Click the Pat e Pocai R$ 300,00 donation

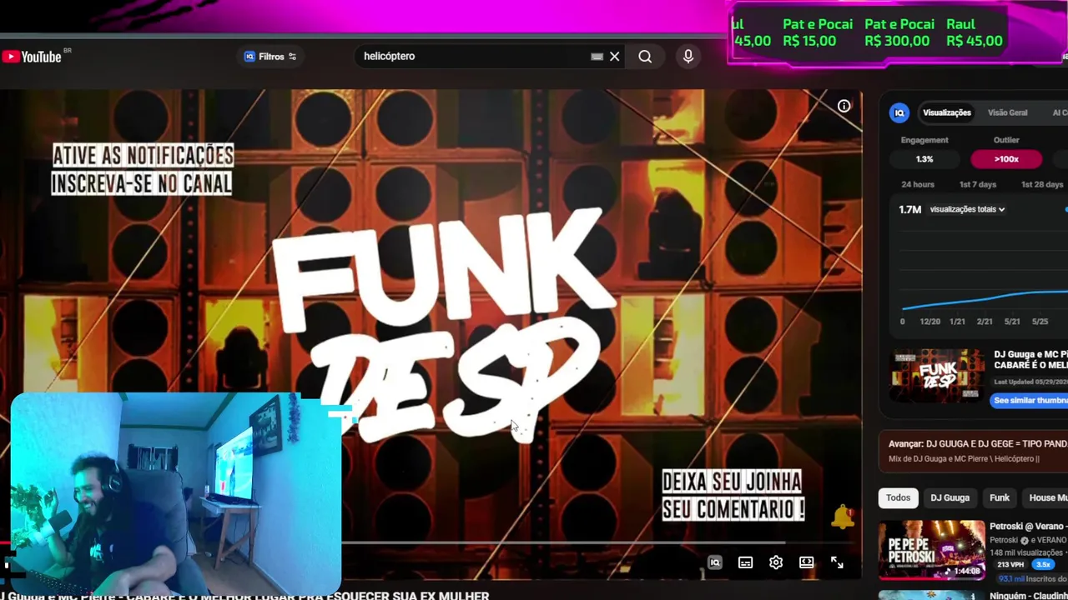(899, 32)
